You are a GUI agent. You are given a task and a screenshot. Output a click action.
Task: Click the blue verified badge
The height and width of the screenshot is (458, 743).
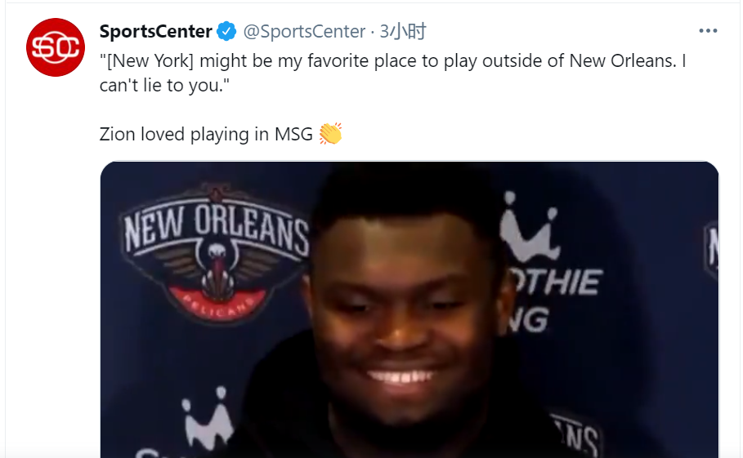(x=226, y=31)
